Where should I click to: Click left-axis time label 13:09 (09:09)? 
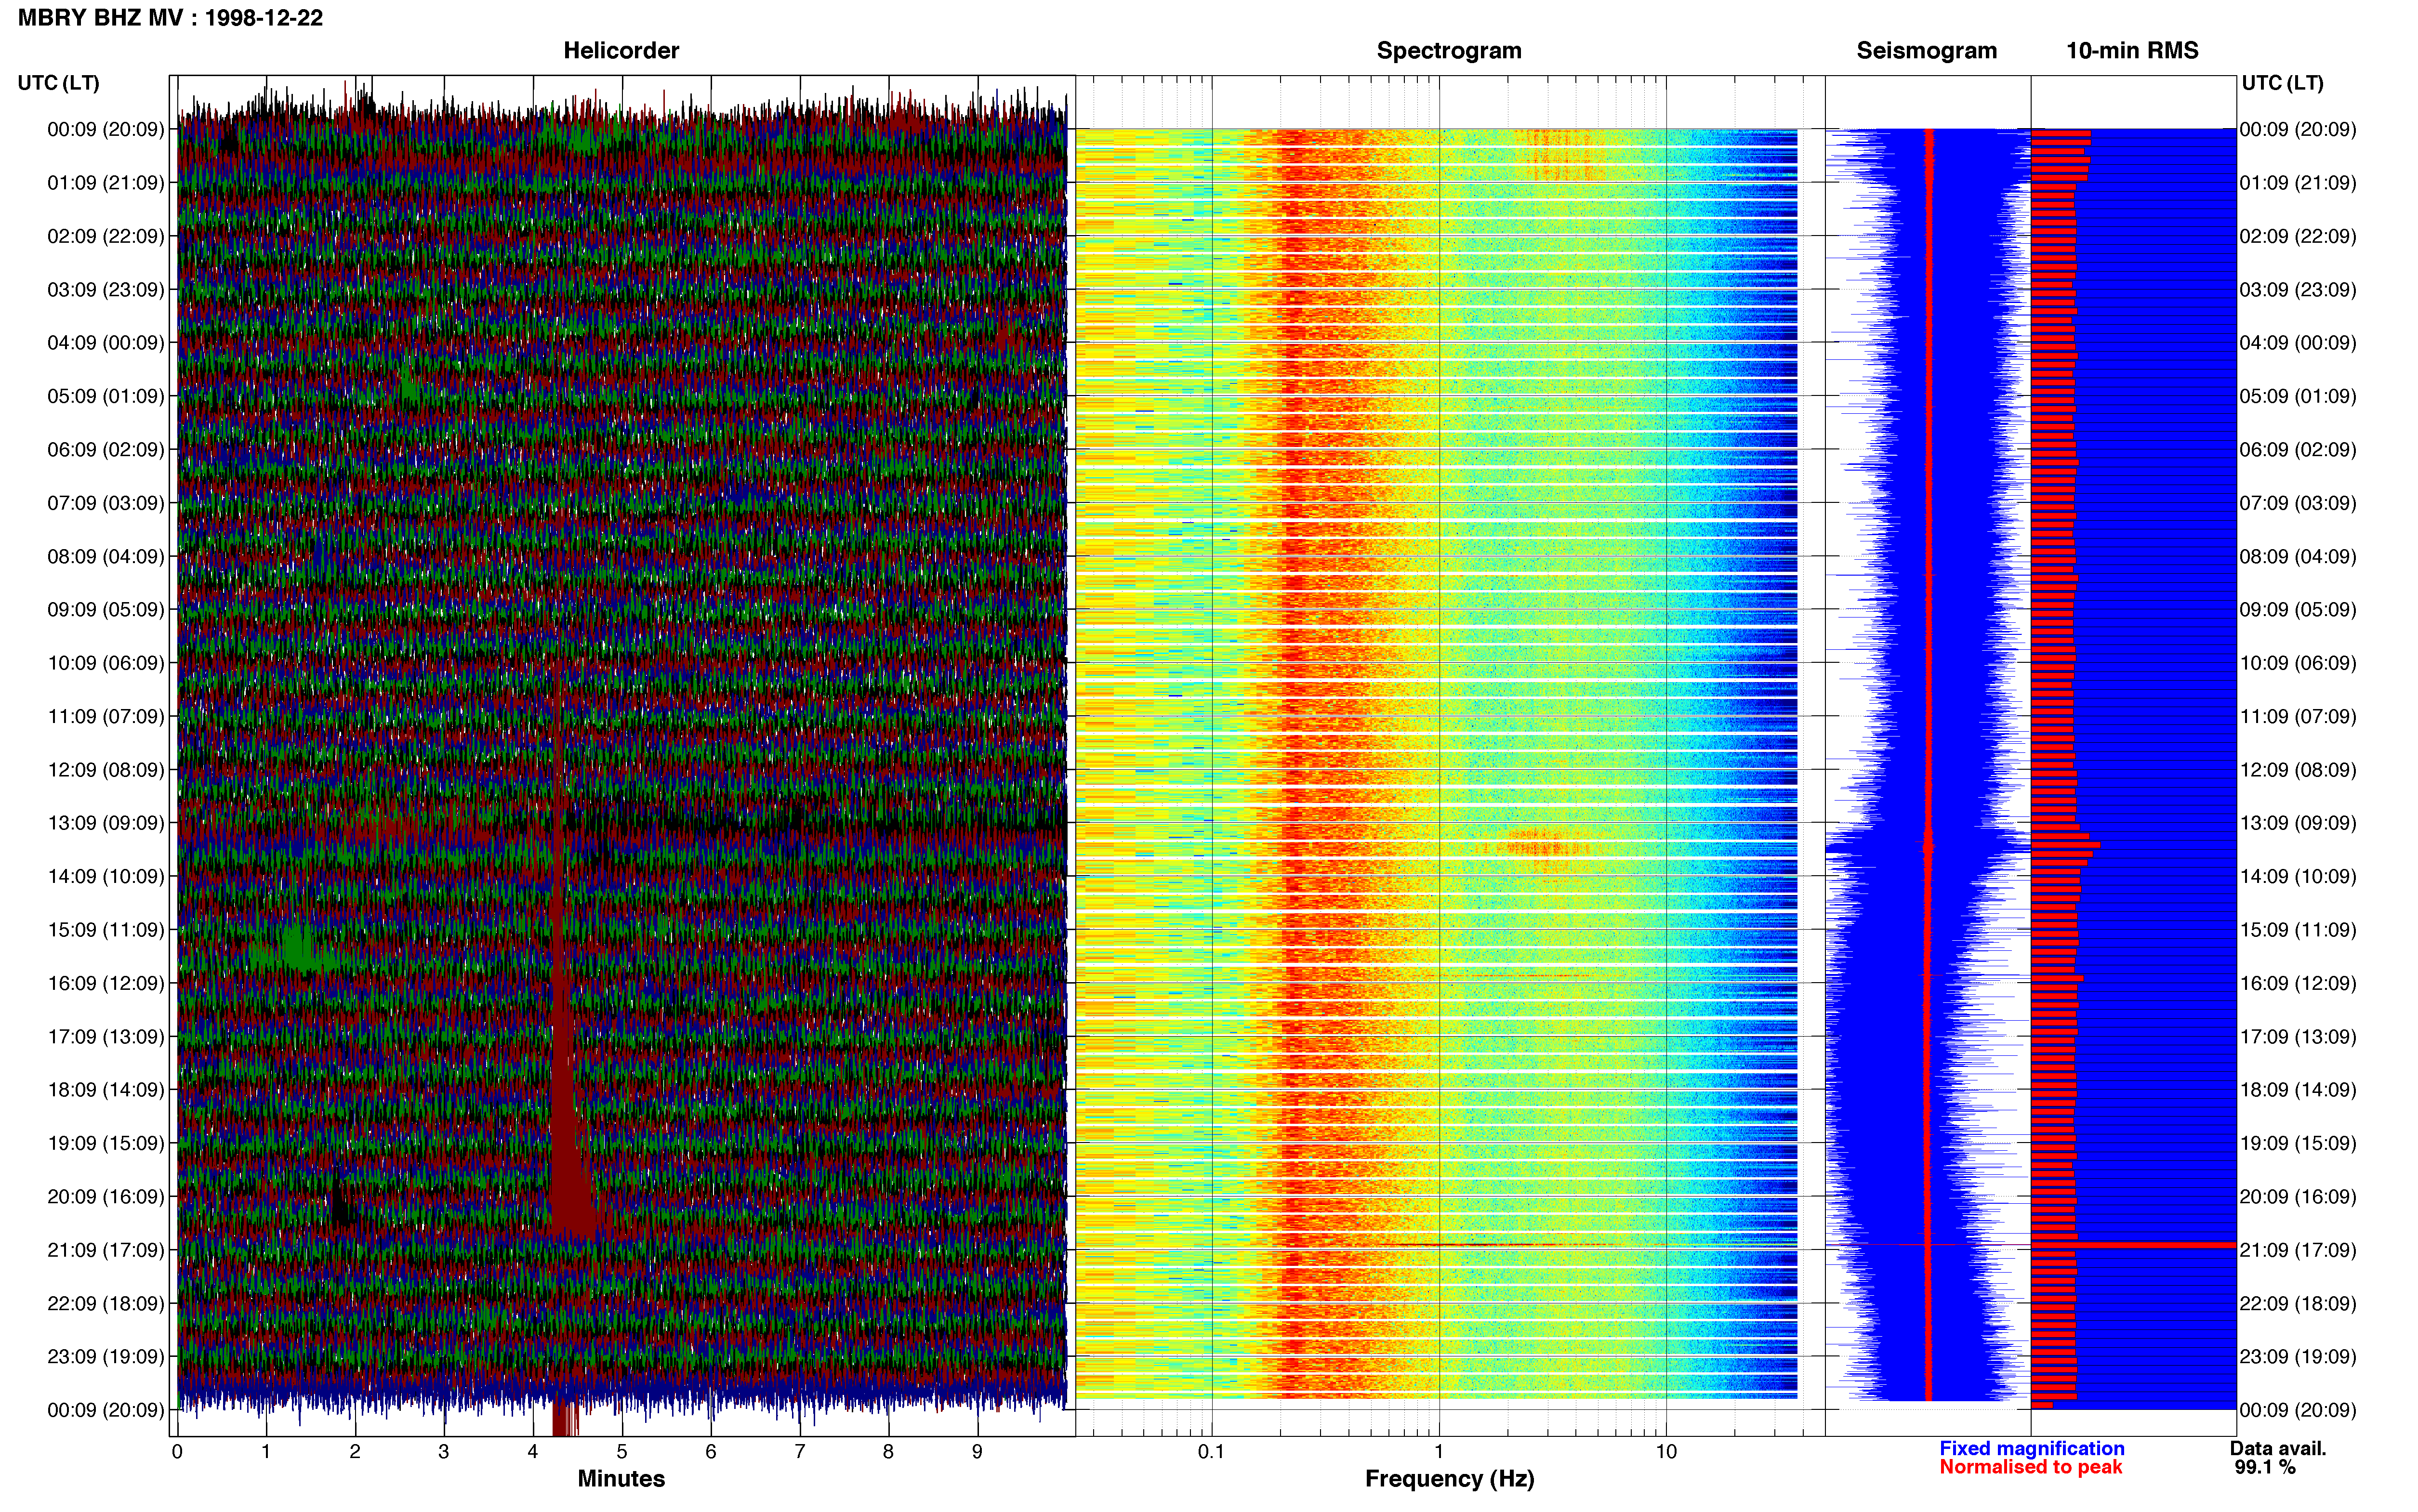point(106,823)
